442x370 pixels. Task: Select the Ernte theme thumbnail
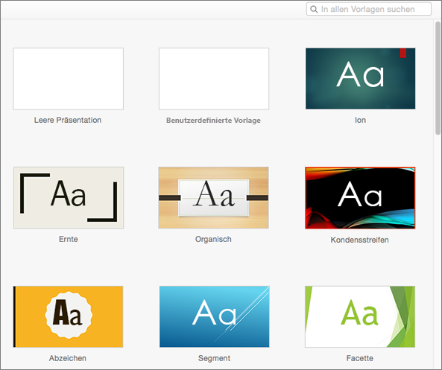point(69,198)
